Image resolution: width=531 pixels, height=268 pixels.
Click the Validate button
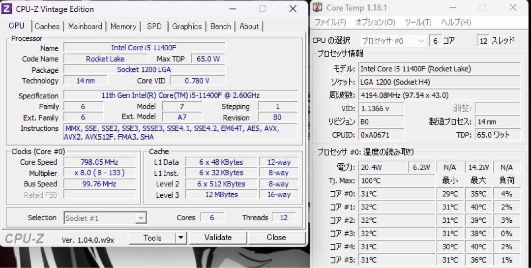[x=218, y=238]
